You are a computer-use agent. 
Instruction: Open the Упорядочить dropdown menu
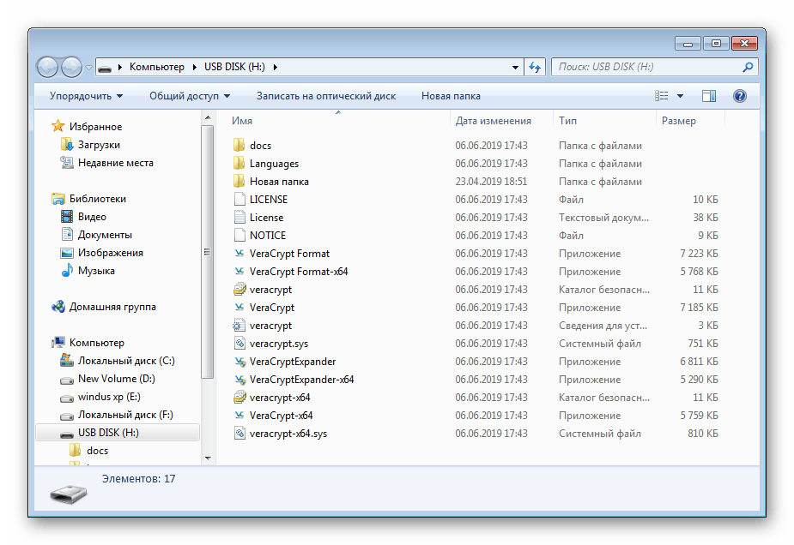coord(86,96)
